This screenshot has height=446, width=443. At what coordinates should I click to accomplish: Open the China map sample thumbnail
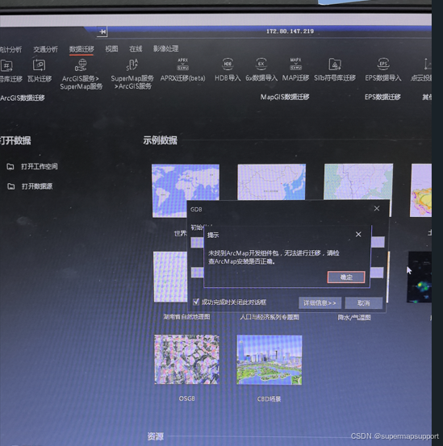(272, 182)
